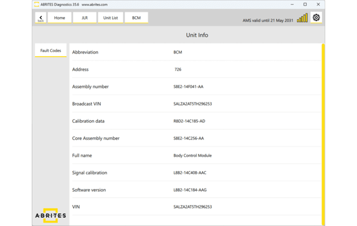
Task: Close the ABRITES Diagnostics window
Action: (318, 4)
